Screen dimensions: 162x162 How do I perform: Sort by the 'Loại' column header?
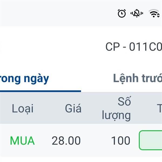(x=23, y=109)
